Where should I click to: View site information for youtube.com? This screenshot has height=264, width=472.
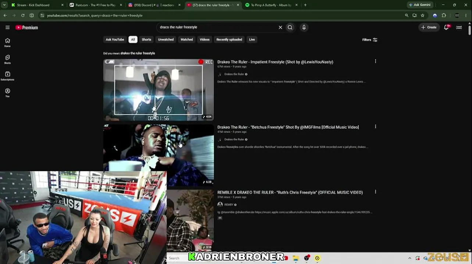(x=42, y=15)
